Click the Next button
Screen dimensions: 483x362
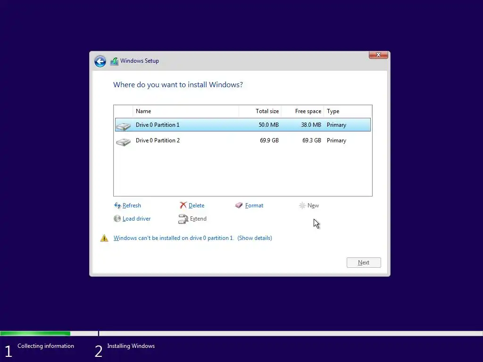click(x=364, y=263)
